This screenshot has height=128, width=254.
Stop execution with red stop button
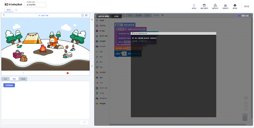(x=68, y=73)
